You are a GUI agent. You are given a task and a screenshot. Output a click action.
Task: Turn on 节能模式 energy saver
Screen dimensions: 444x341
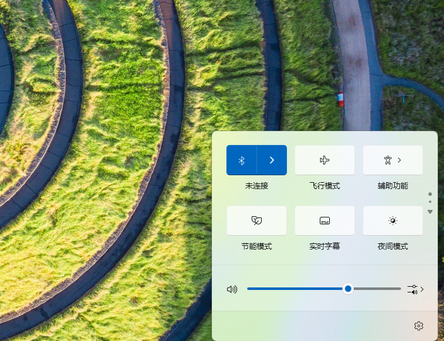tap(257, 221)
